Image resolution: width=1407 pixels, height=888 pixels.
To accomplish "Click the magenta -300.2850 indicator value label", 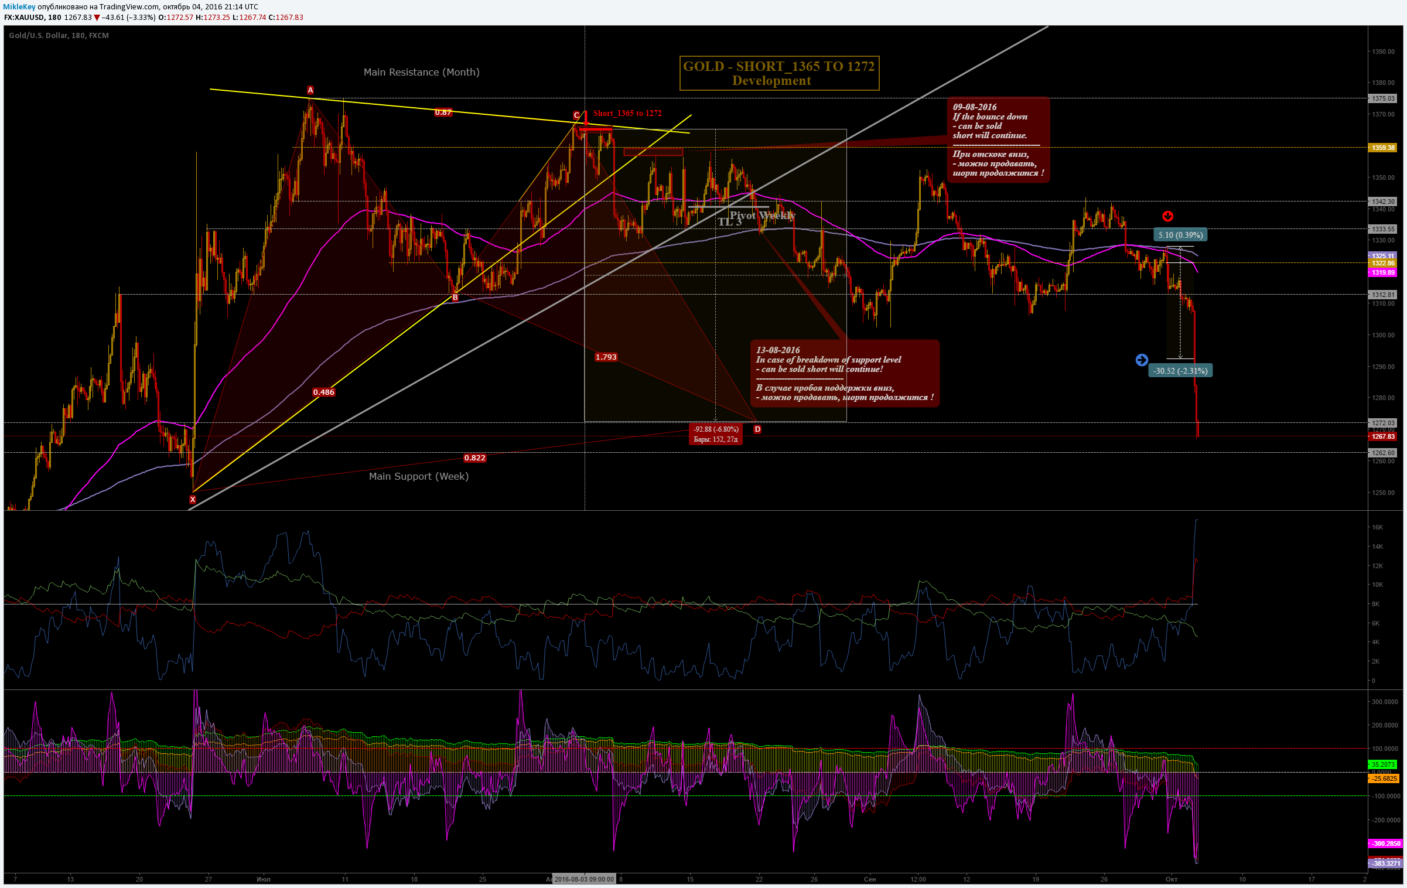I will click(x=1386, y=843).
